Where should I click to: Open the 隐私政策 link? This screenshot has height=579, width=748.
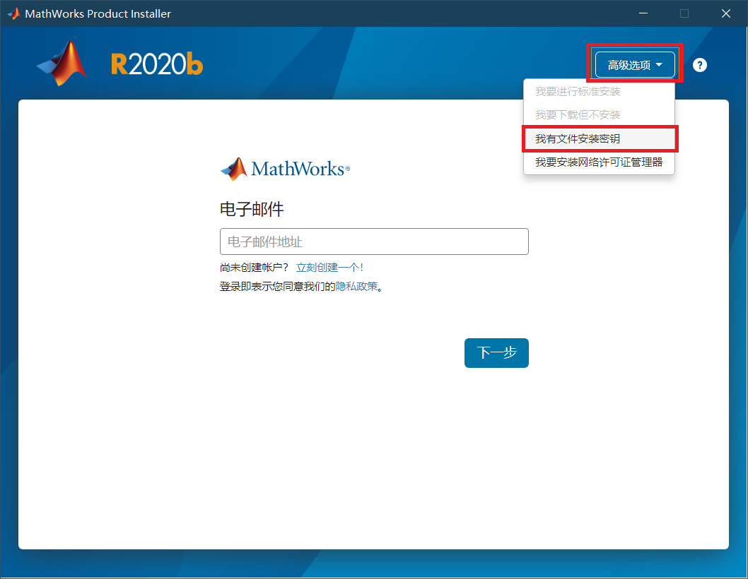pyautogui.click(x=356, y=287)
